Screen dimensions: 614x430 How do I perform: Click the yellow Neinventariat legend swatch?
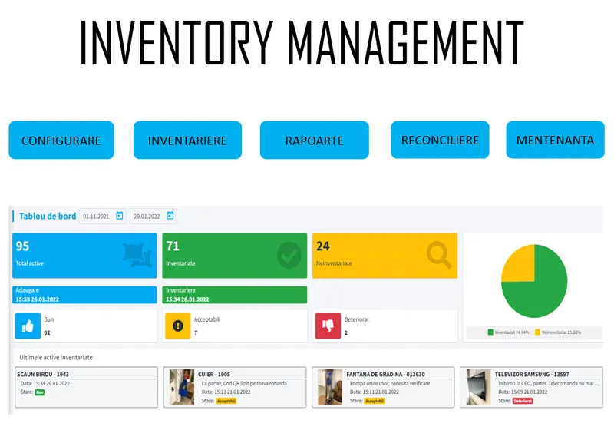[537, 332]
